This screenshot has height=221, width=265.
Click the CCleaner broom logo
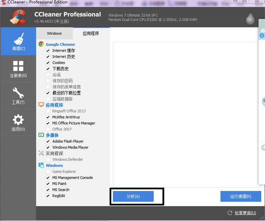click(18, 17)
